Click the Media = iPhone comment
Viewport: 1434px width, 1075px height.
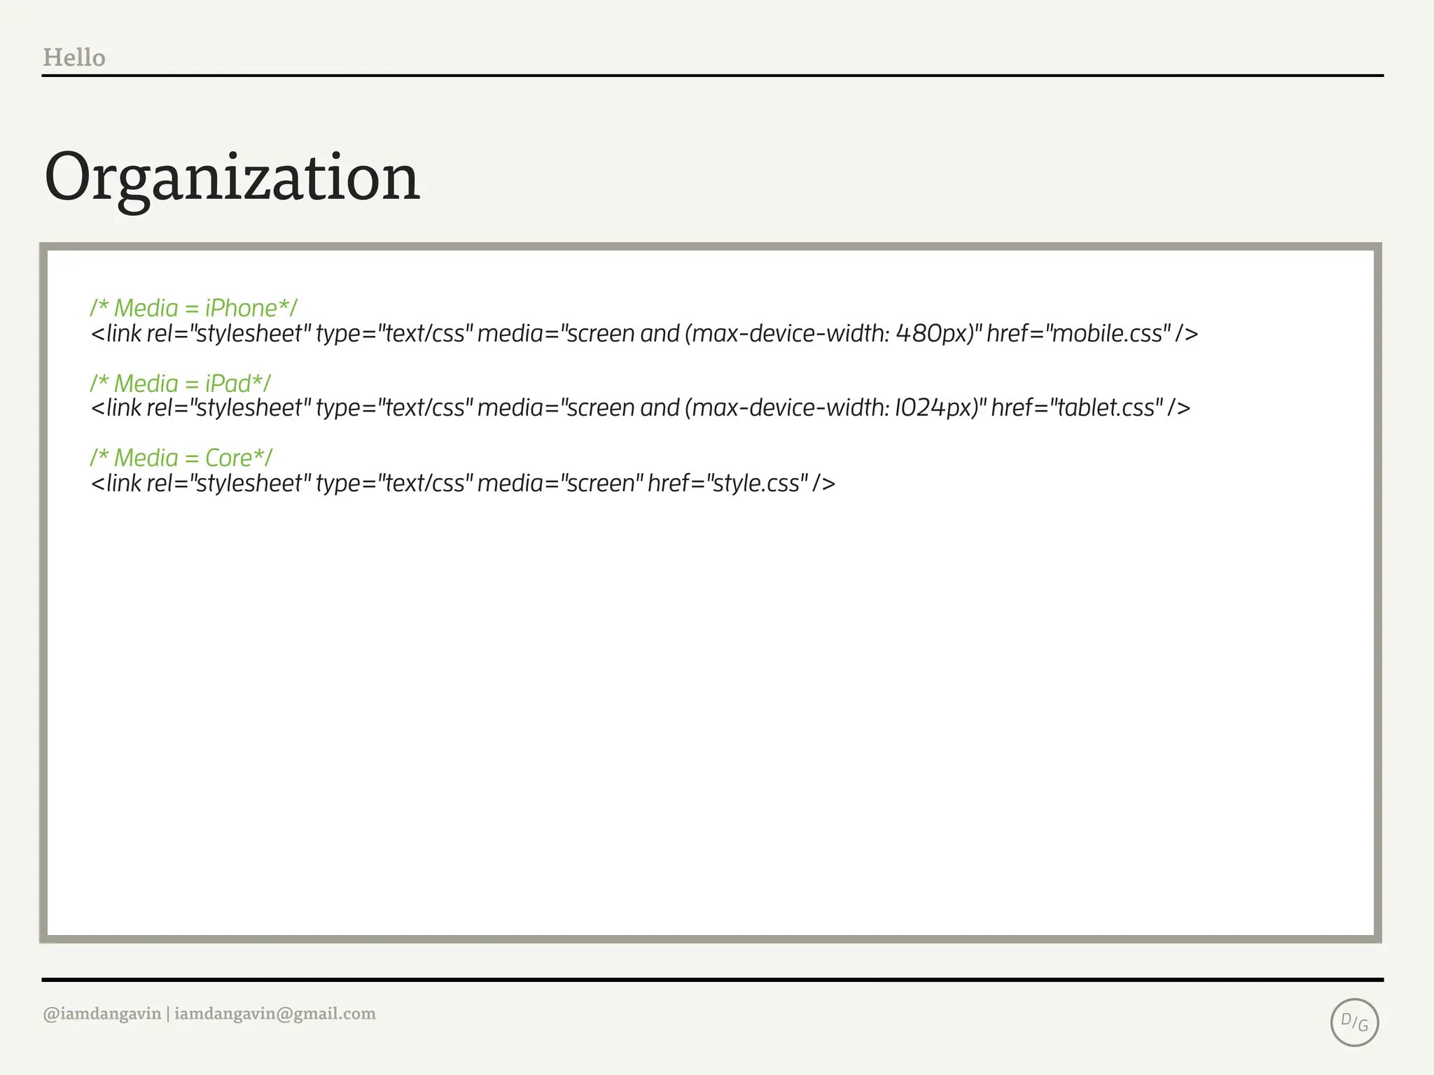pos(193,308)
